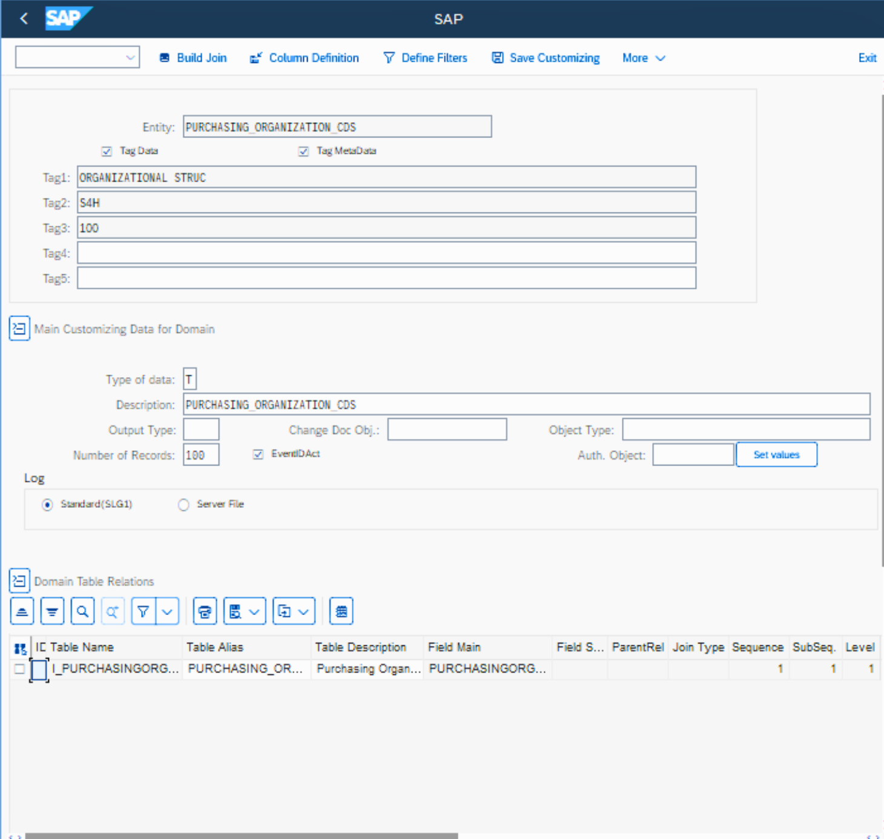Image resolution: width=884 pixels, height=839 pixels.
Task: Toggle the Tag MetaData checkbox
Action: coord(304,151)
